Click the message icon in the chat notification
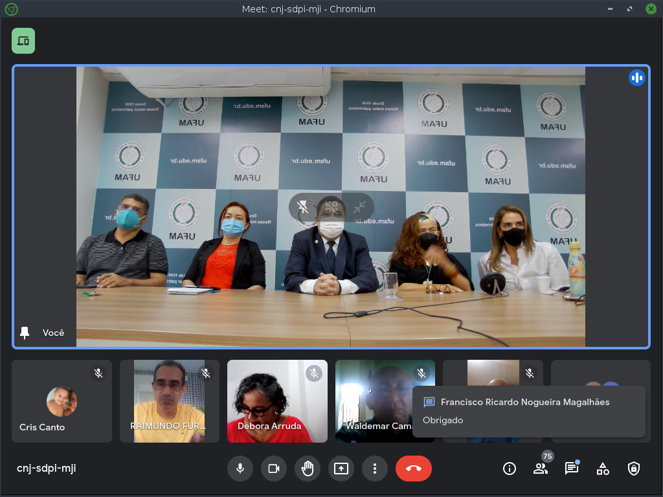This screenshot has width=663, height=497. tap(429, 402)
